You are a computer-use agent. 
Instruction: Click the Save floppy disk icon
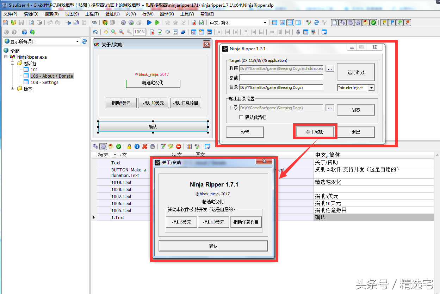[21, 22]
